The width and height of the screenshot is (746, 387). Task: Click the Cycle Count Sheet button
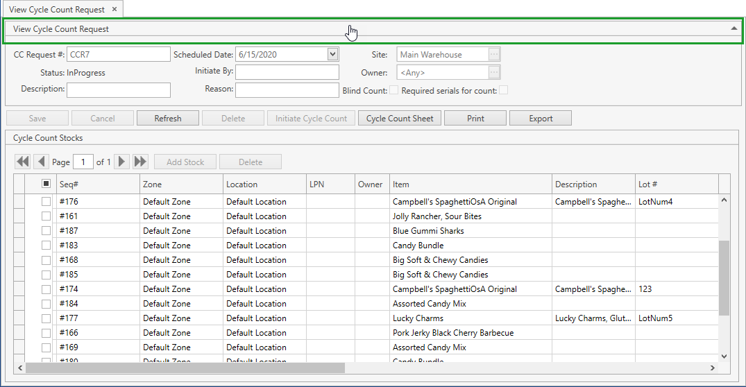[x=400, y=119]
